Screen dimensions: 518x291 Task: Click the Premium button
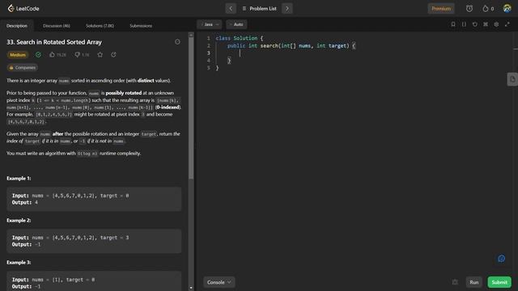[441, 9]
